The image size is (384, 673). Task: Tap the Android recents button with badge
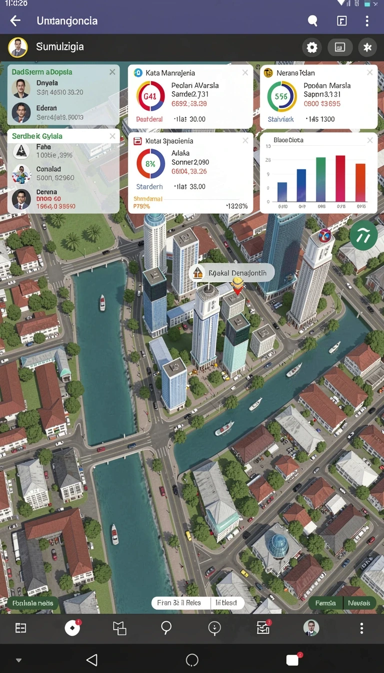point(293,659)
